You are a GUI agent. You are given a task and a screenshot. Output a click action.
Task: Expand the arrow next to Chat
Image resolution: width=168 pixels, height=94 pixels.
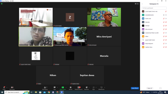tap(57, 87)
